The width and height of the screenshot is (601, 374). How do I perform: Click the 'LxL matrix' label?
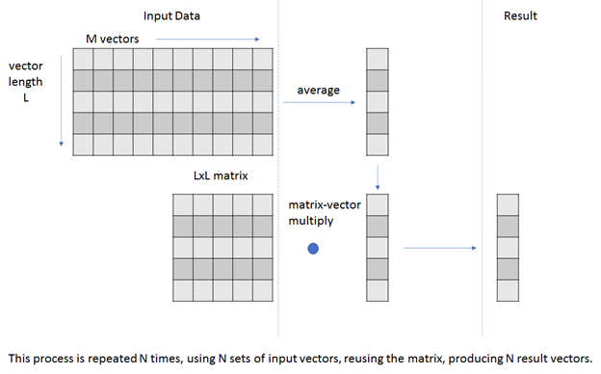tap(221, 175)
